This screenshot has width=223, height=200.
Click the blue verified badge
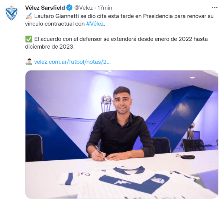pyautogui.click(x=70, y=8)
